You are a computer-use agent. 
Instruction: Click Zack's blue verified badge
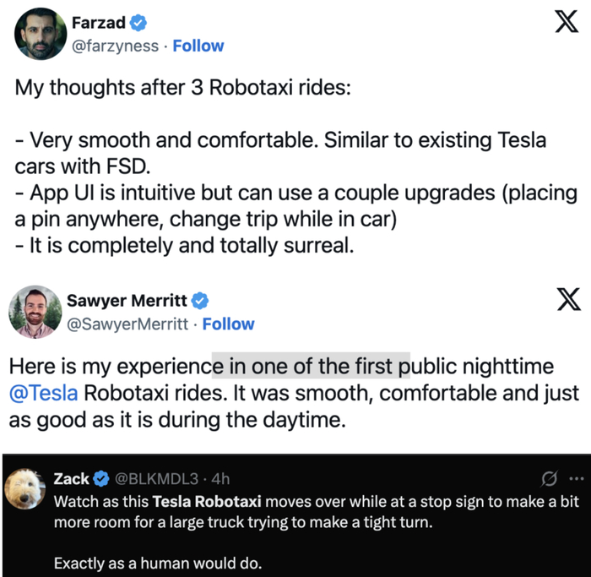click(101, 479)
